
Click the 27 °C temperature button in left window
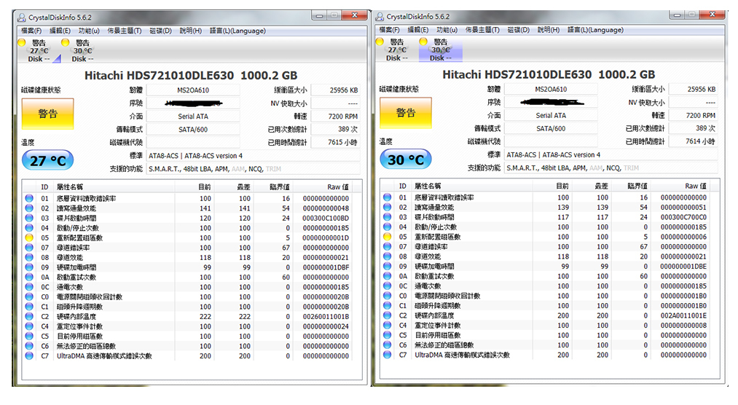(47, 160)
